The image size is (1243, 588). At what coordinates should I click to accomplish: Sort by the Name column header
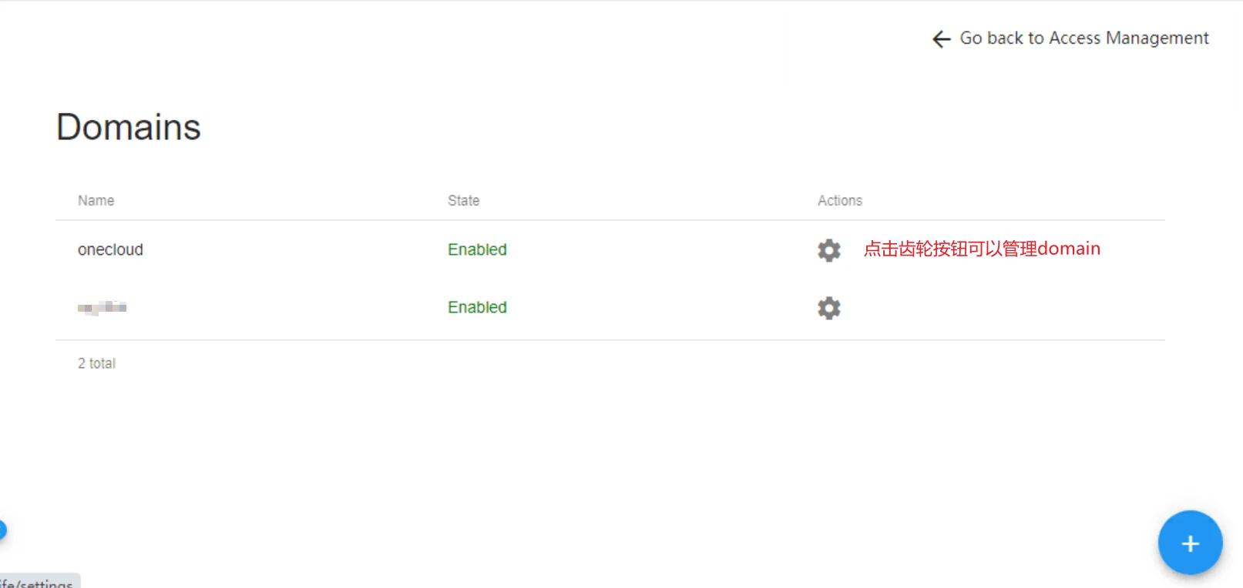click(x=96, y=200)
